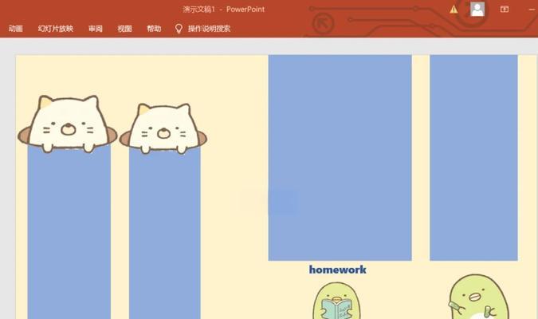Select the larger cat picture on slide

coord(68,124)
